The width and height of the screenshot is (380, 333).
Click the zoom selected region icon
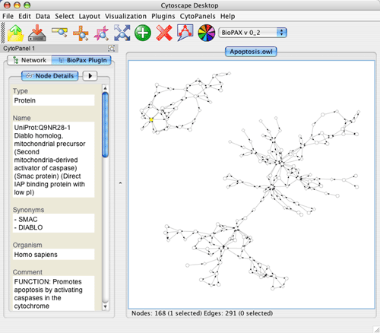(x=101, y=33)
